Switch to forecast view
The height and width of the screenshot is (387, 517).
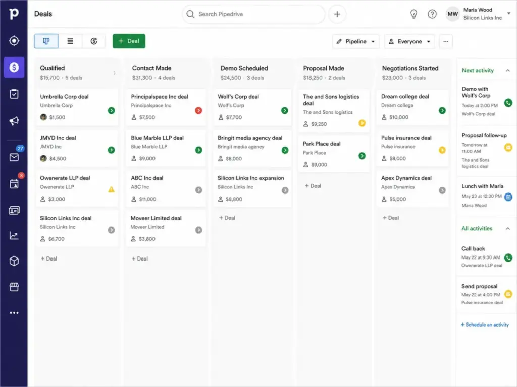[x=94, y=41]
